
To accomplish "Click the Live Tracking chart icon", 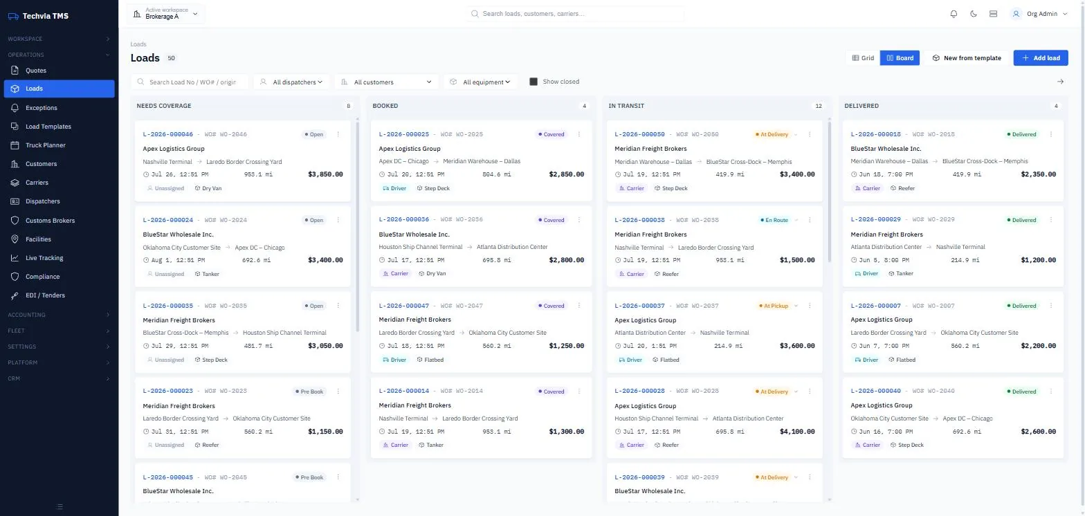I will [15, 258].
